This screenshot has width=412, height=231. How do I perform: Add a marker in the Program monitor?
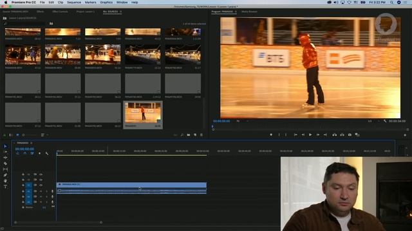pyautogui.click(x=271, y=135)
